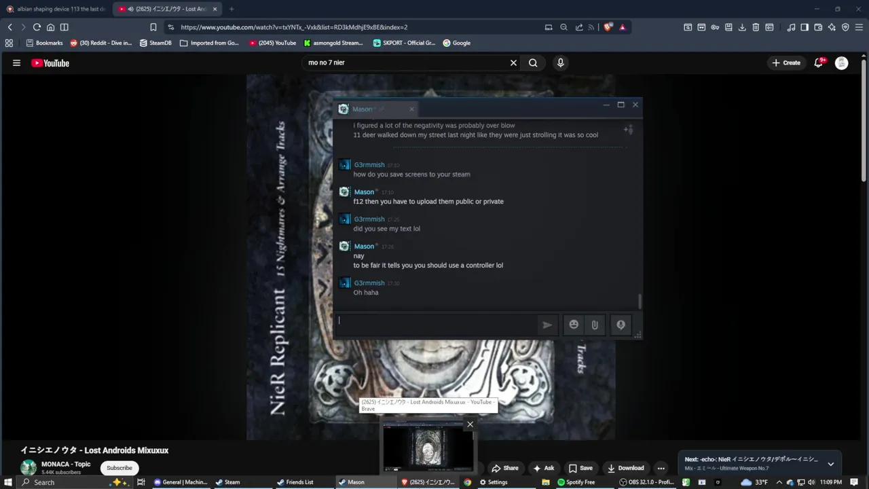Select the Mason chat tab
This screenshot has width=869, height=489.
tap(375, 109)
